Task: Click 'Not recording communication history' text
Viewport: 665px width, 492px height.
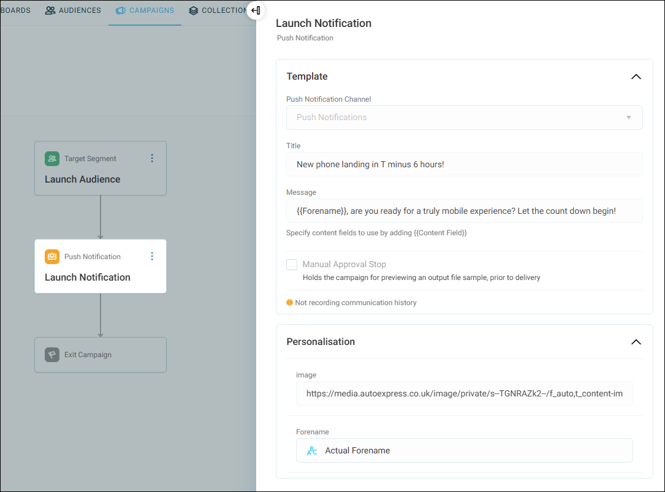Action: 356,303
